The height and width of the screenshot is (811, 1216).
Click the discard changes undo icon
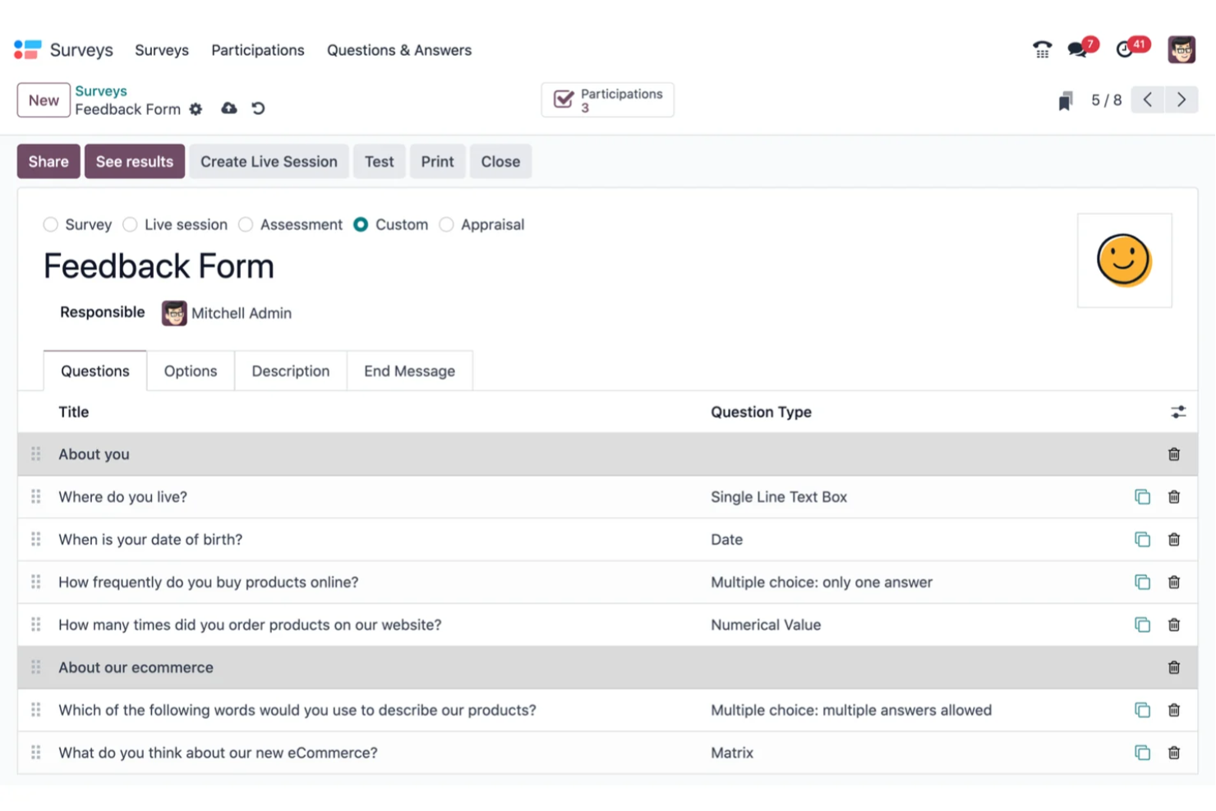[x=258, y=108]
